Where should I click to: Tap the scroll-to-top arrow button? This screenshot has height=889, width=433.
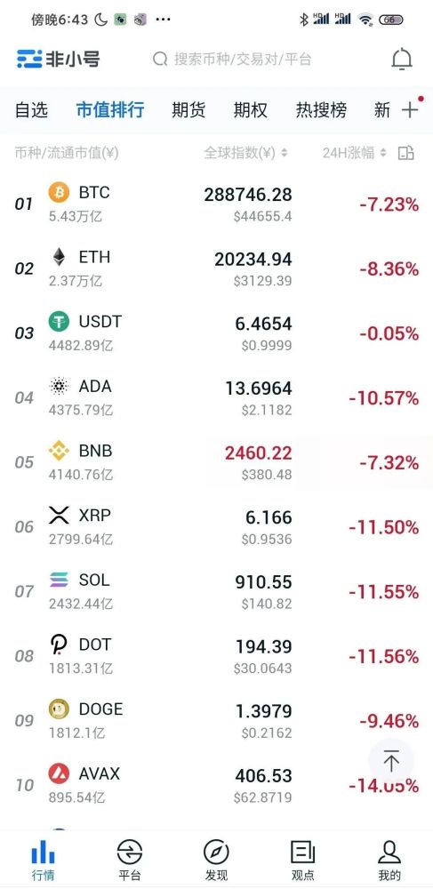(x=391, y=760)
